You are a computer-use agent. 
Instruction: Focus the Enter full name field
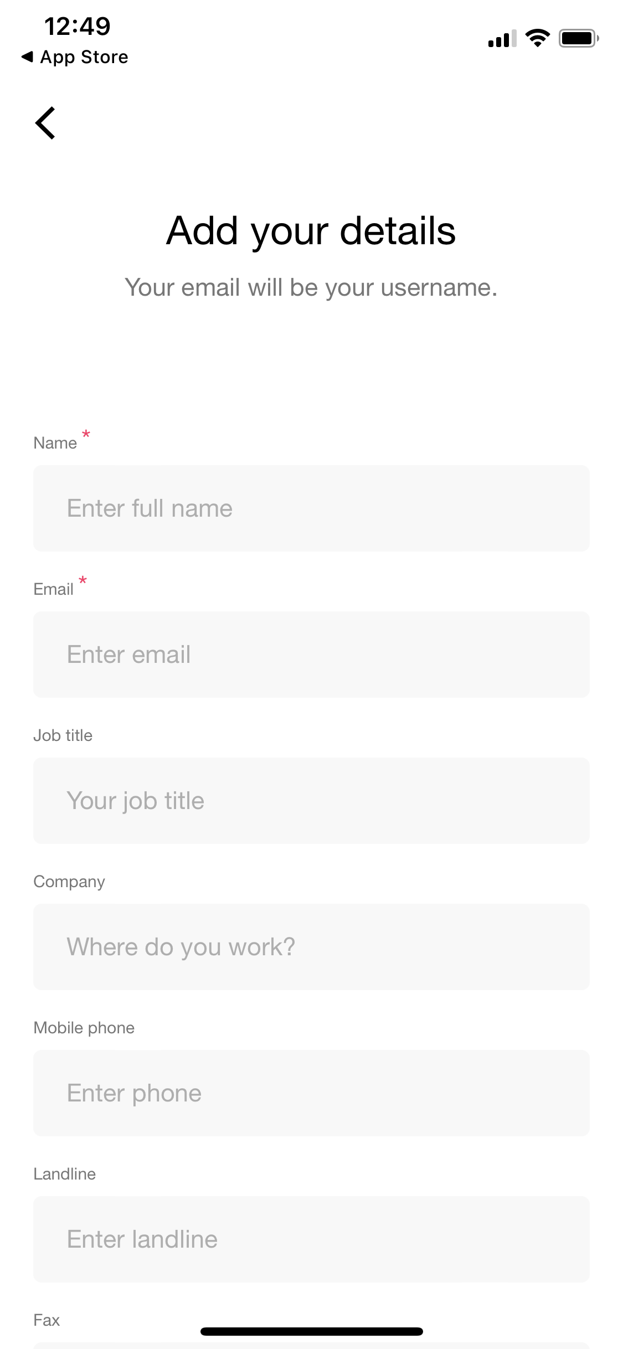311,508
